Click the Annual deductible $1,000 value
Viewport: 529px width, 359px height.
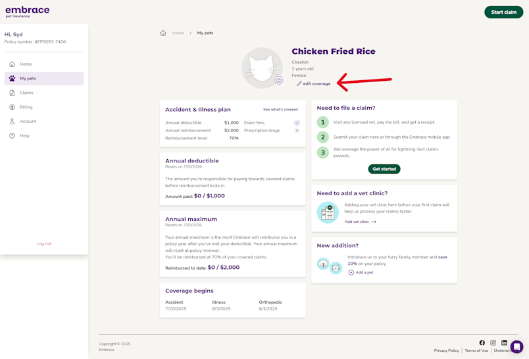232,123
